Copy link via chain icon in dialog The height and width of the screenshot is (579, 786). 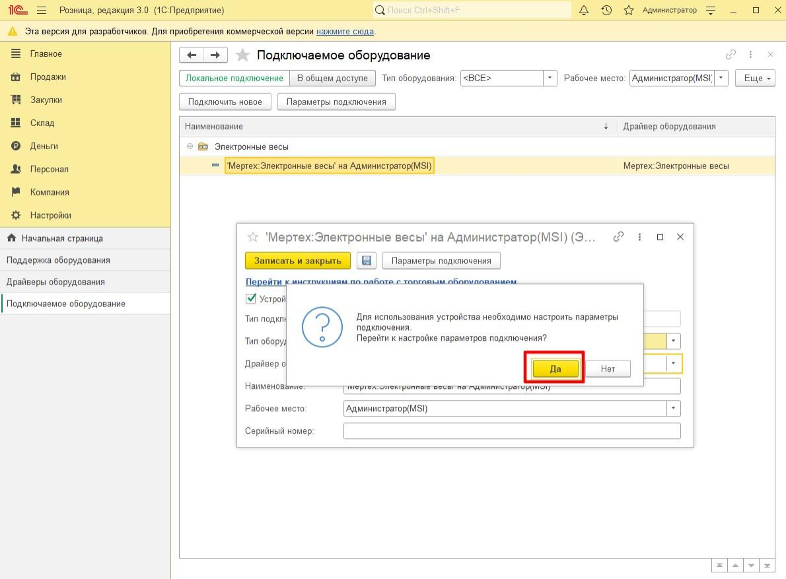point(618,237)
